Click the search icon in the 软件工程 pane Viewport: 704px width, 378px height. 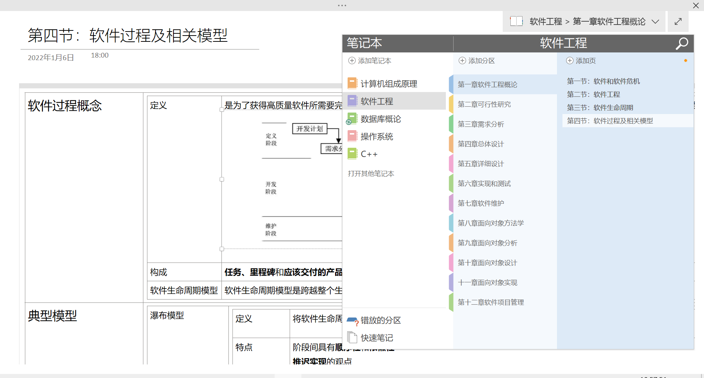682,44
